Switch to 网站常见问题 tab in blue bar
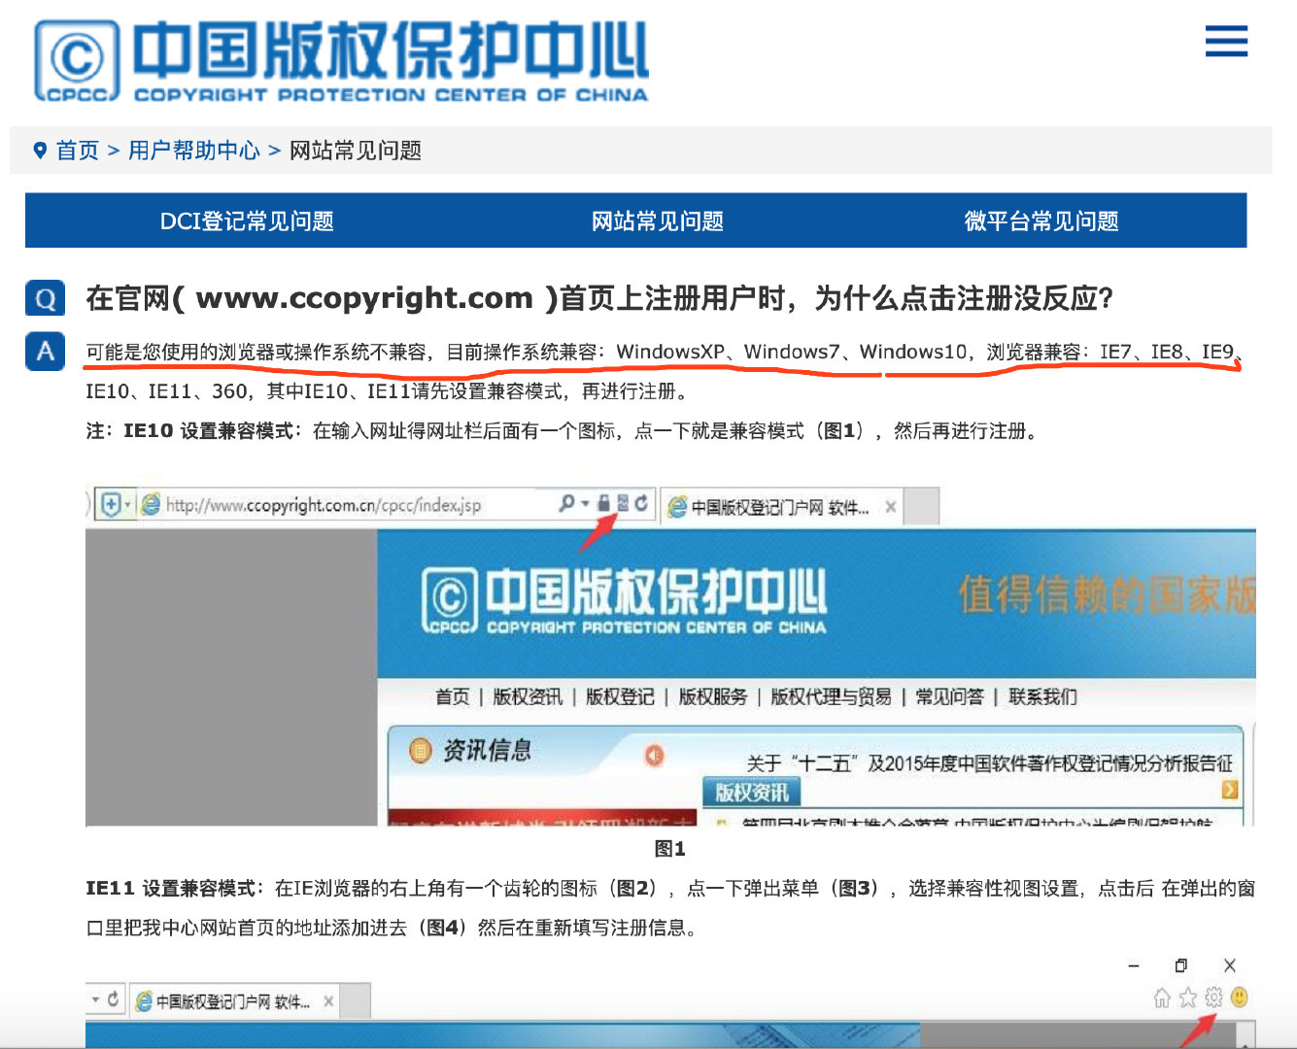The height and width of the screenshot is (1049, 1297). click(658, 221)
